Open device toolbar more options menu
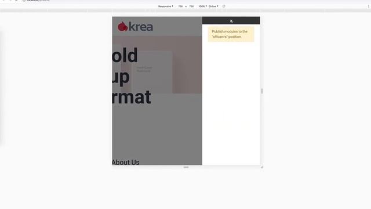 click(369, 6)
